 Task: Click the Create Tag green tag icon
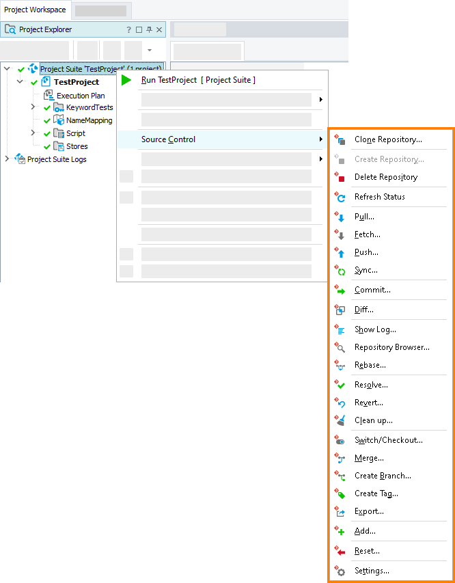coord(340,493)
